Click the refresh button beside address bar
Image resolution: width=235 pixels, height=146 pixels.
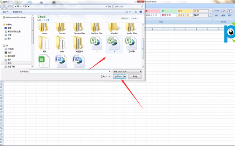pos(110,6)
